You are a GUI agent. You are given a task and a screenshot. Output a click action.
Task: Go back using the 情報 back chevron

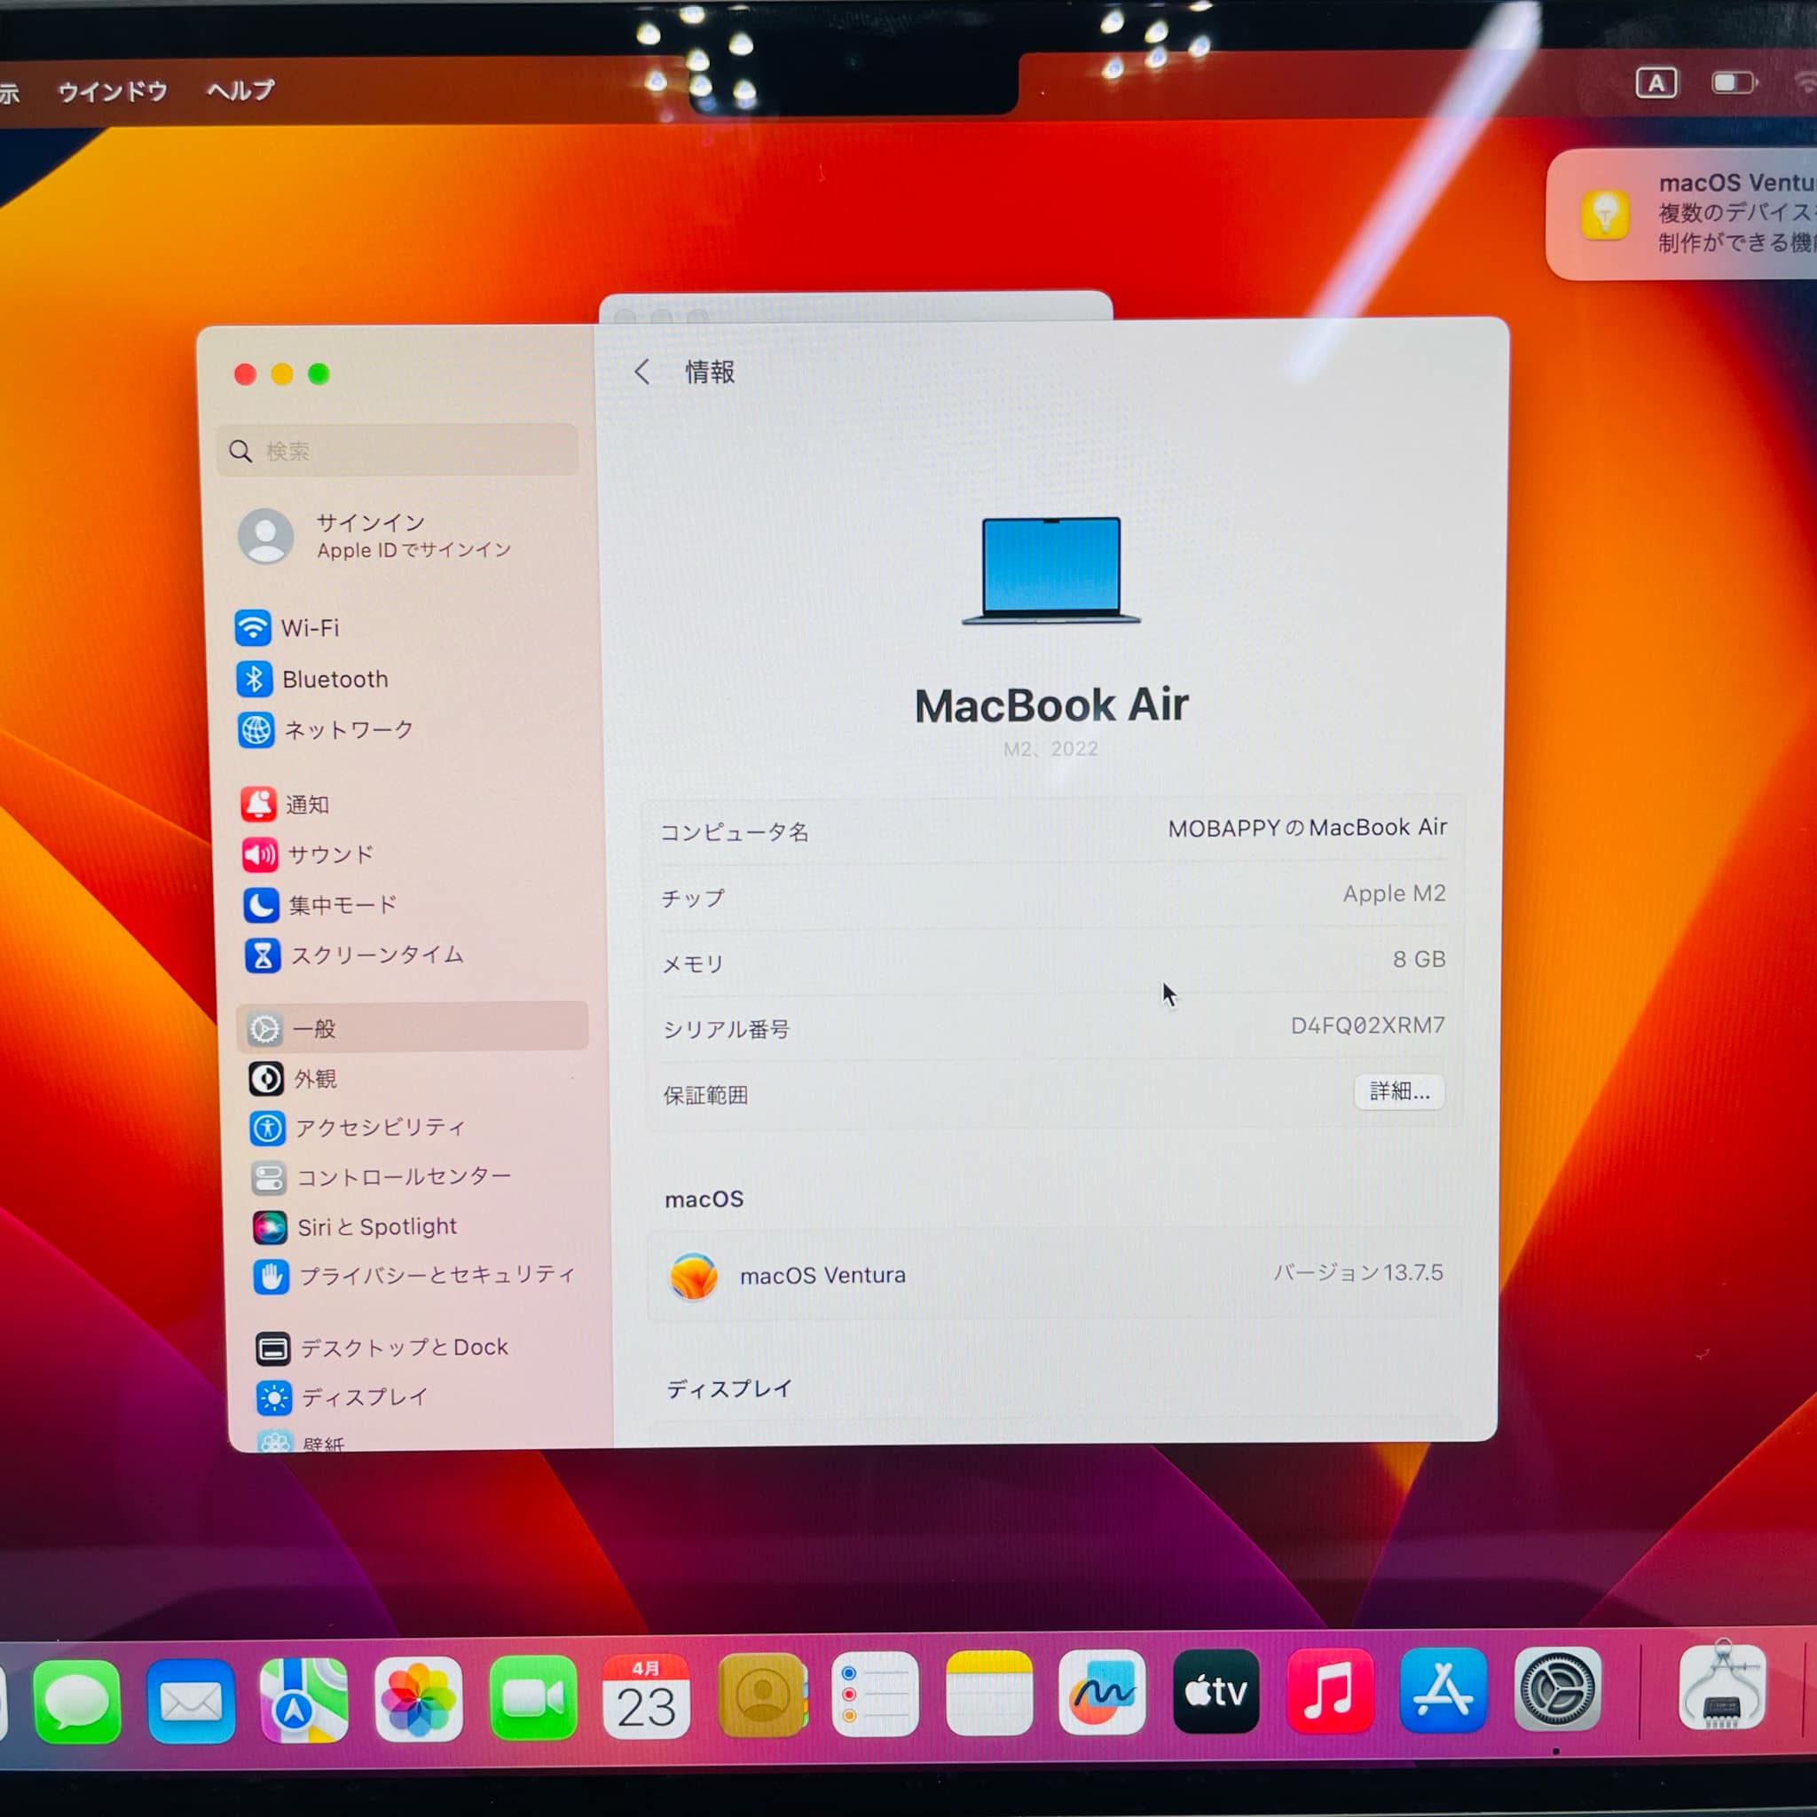pyautogui.click(x=644, y=373)
